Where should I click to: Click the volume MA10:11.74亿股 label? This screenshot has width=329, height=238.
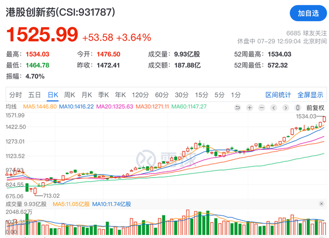[112, 204]
